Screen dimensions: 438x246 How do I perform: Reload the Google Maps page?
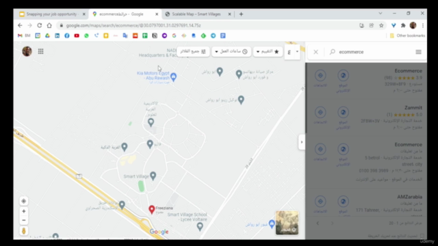[x=40, y=25]
